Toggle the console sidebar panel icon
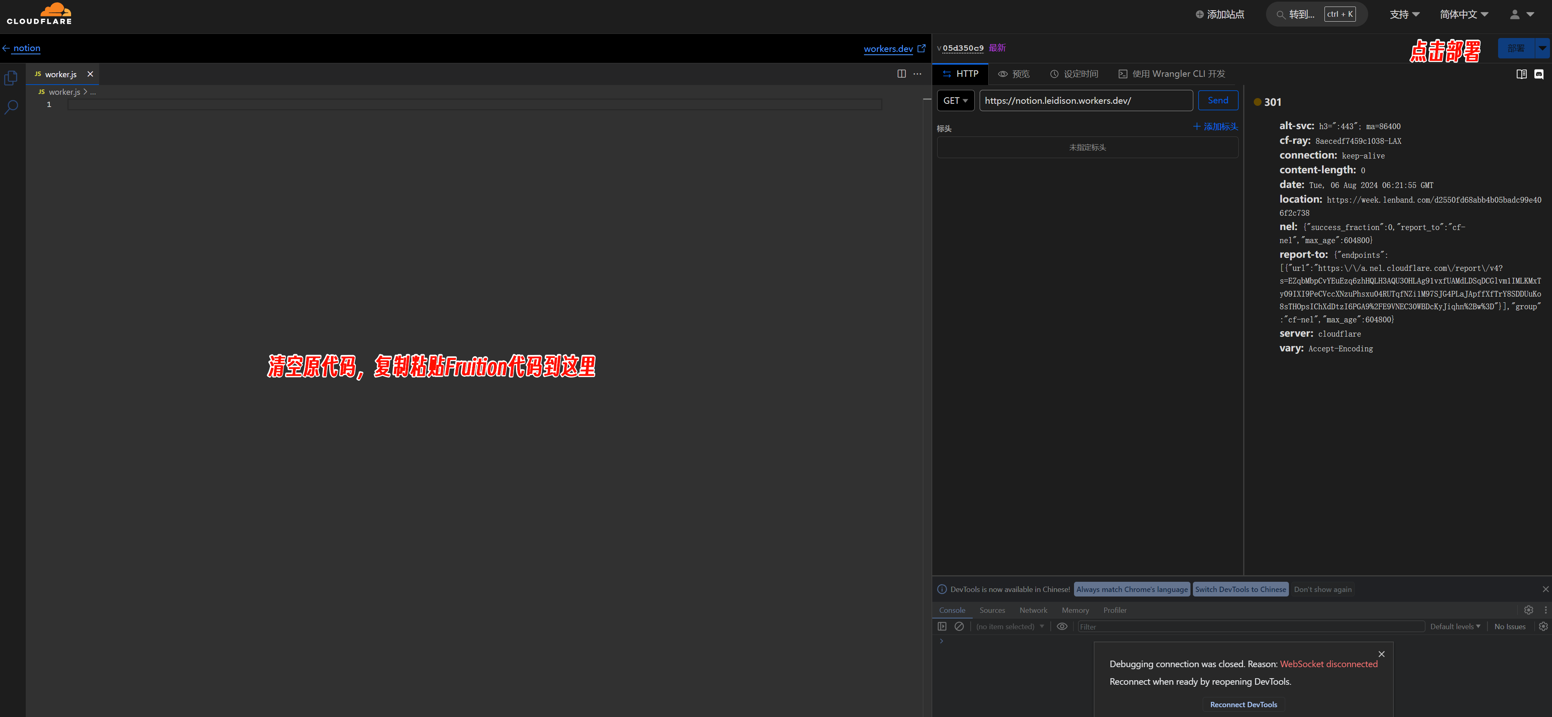This screenshot has width=1552, height=717. (x=942, y=627)
